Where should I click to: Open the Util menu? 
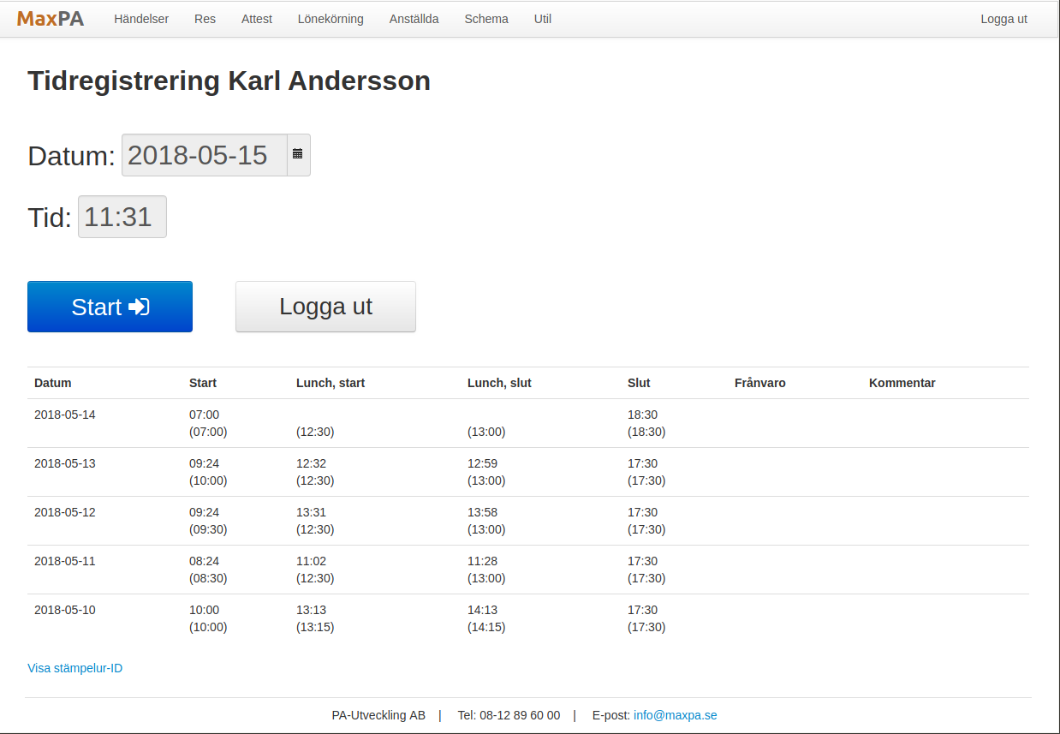[543, 19]
